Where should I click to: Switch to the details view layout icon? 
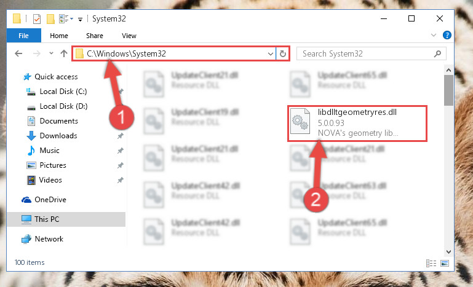[x=431, y=263]
